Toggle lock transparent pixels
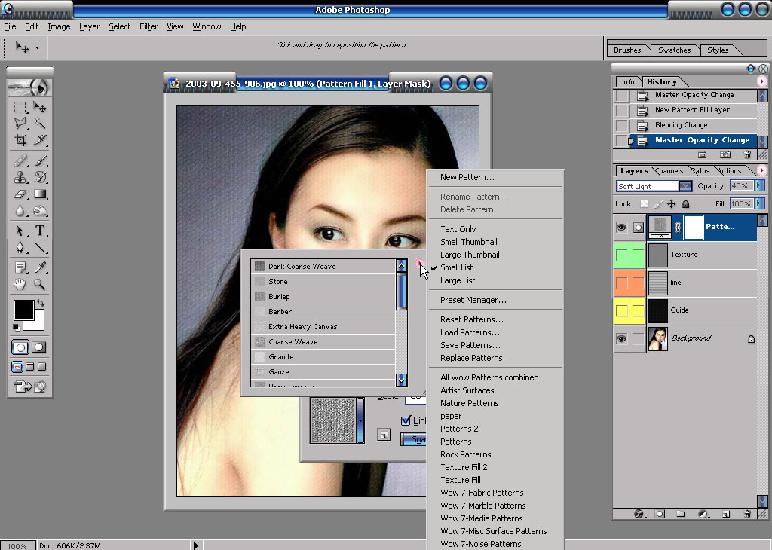772x550 pixels. 644,203
